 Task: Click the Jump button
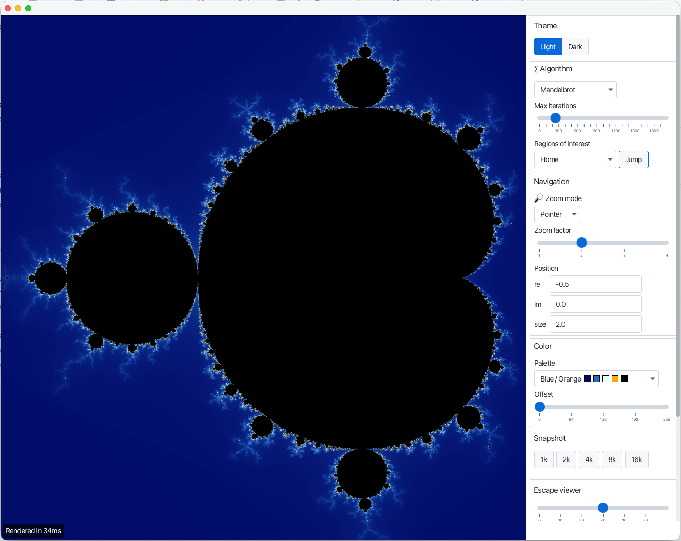pos(633,159)
